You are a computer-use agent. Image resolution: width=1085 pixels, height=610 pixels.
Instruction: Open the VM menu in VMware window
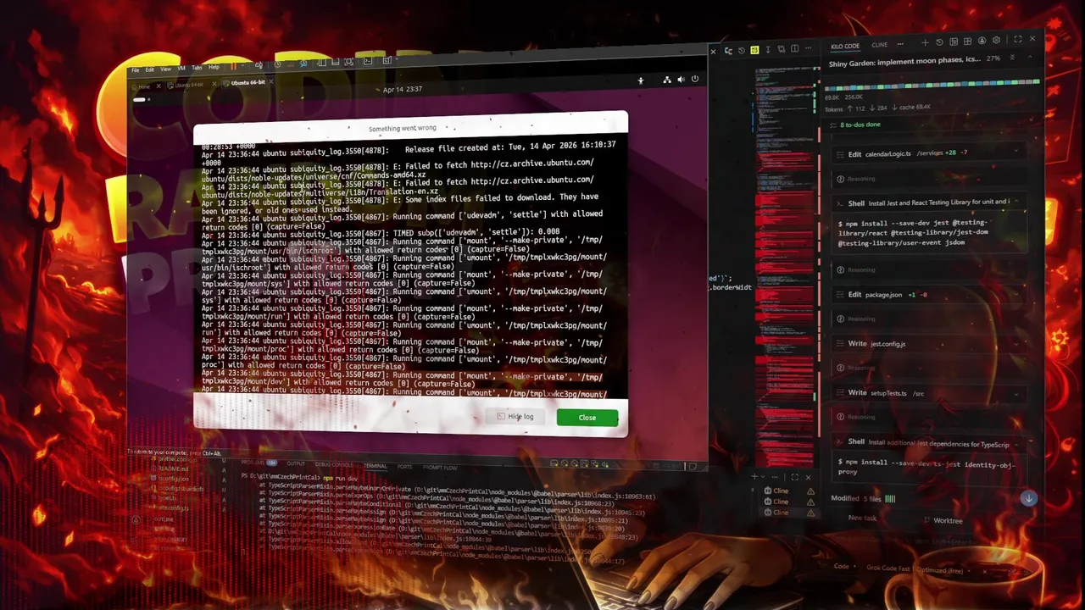tap(181, 68)
